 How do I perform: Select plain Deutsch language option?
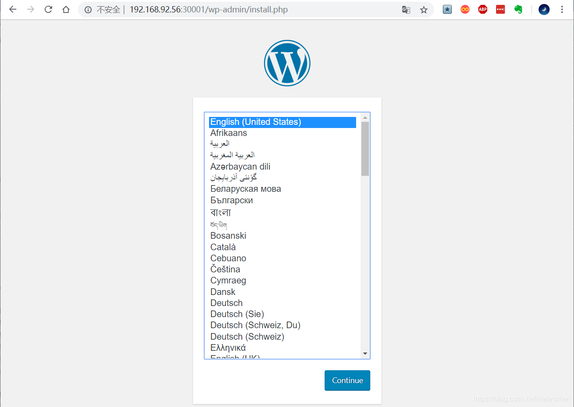click(x=283, y=303)
